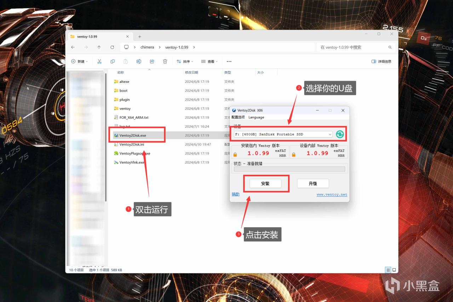Viewport: 453px width, 302px height.
Task: Go back with the Explorer back arrow
Action: pos(73,47)
